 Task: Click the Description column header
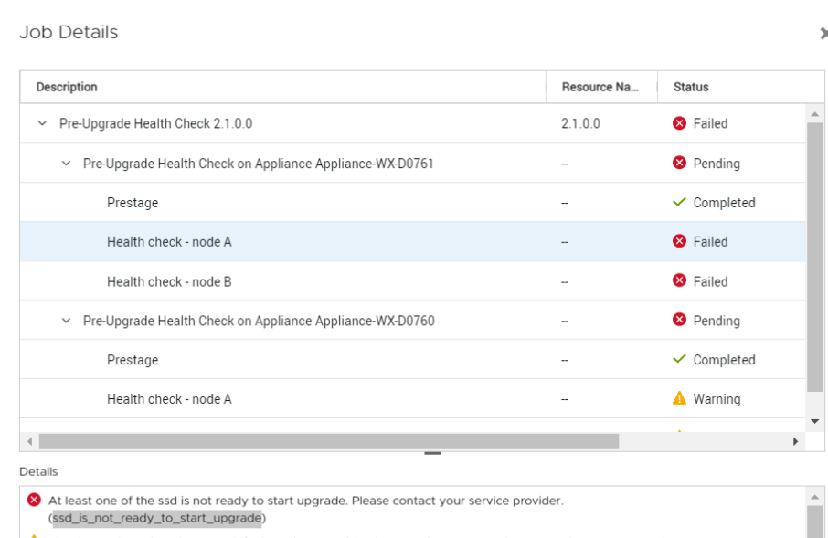[x=67, y=86]
